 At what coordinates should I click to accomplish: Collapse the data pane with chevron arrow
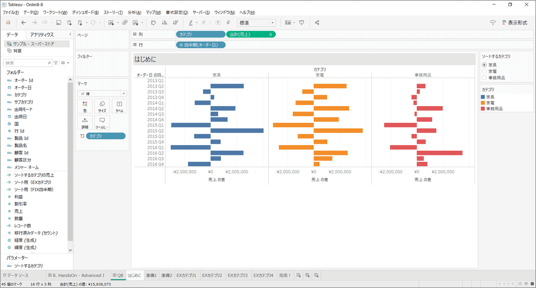[x=70, y=34]
